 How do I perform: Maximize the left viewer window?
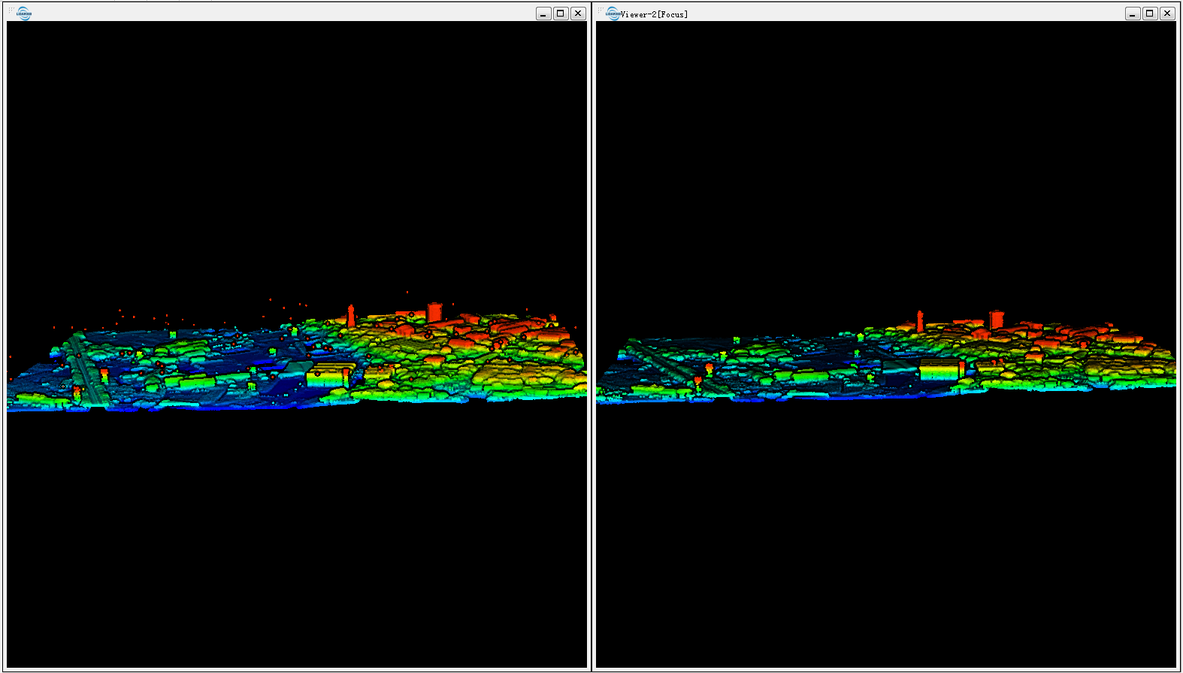pyautogui.click(x=561, y=14)
